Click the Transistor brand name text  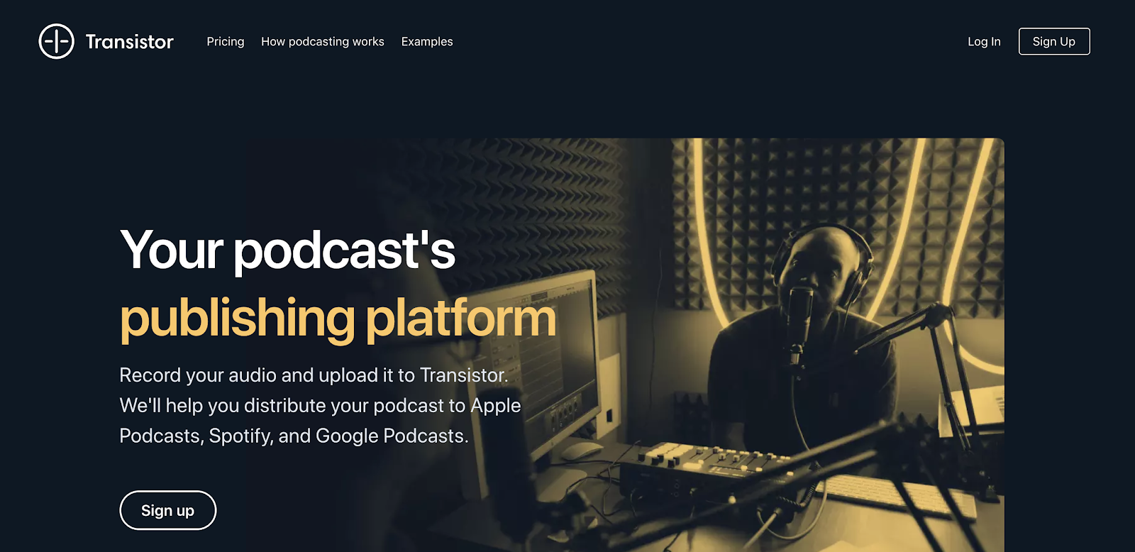129,42
